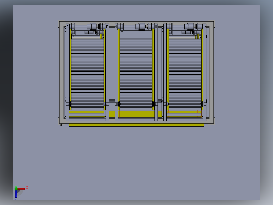Select the grey left vertical frame post
Screen dimensions: 273x205
[x=62, y=73]
